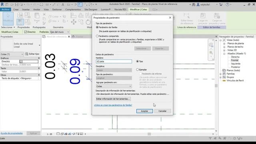The image size is (256, 144).
Task: Open the Estilo de cota lineal type dropdown
Action: pyautogui.click(x=39, y=45)
